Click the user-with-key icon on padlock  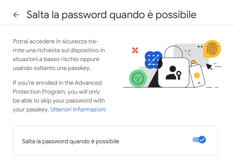(174, 73)
